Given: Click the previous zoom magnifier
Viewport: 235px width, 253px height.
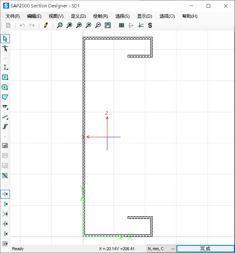Looking at the screenshot, I should [x=79, y=25].
